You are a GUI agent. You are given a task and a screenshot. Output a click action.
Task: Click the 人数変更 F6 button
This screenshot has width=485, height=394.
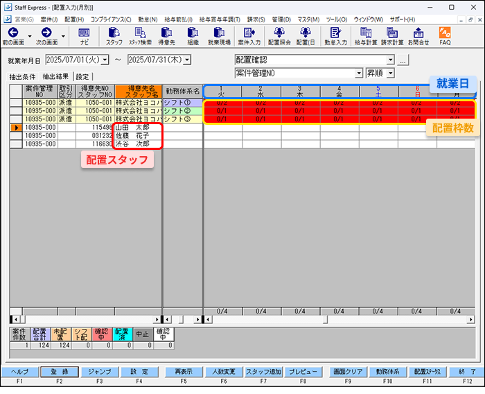(x=224, y=372)
